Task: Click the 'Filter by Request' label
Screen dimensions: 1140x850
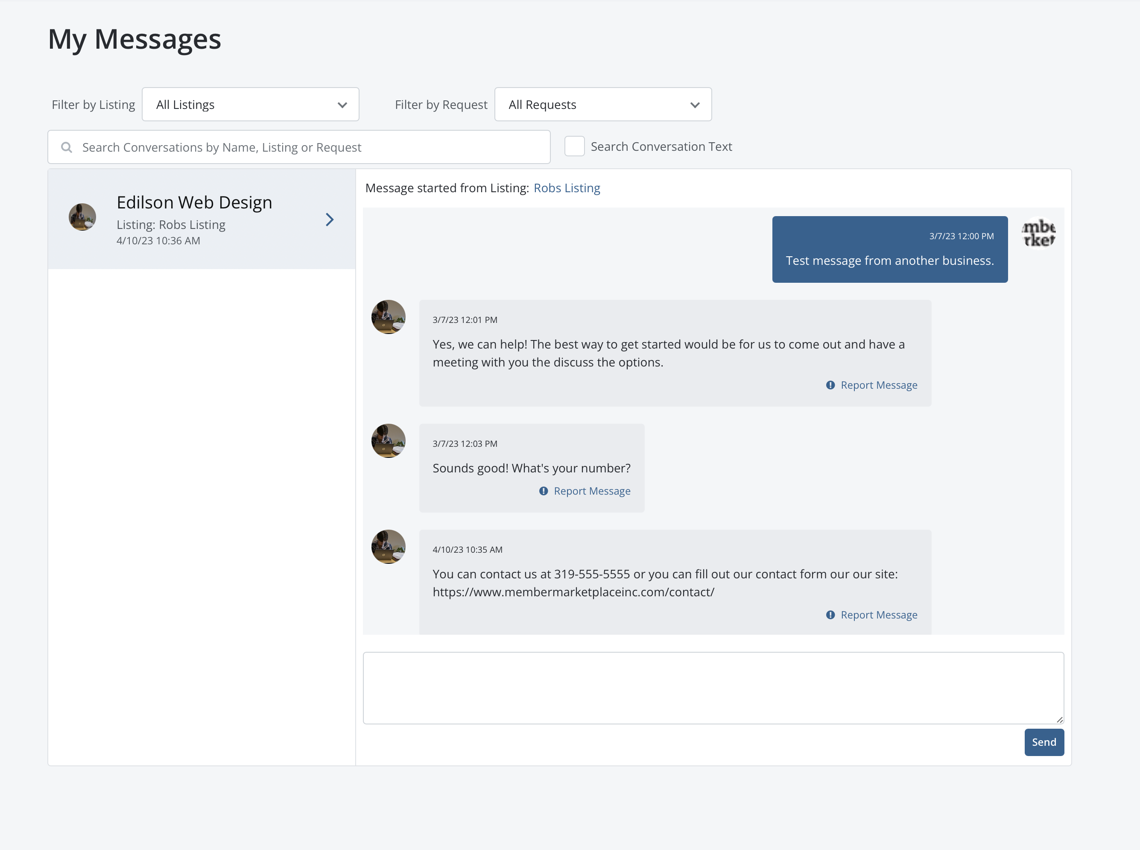Action: pyautogui.click(x=441, y=105)
